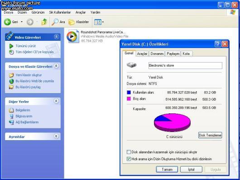Viewport: 240px width, 180px height.
Task: Click the green up-folder toolbar icon
Action: (x=44, y=22)
